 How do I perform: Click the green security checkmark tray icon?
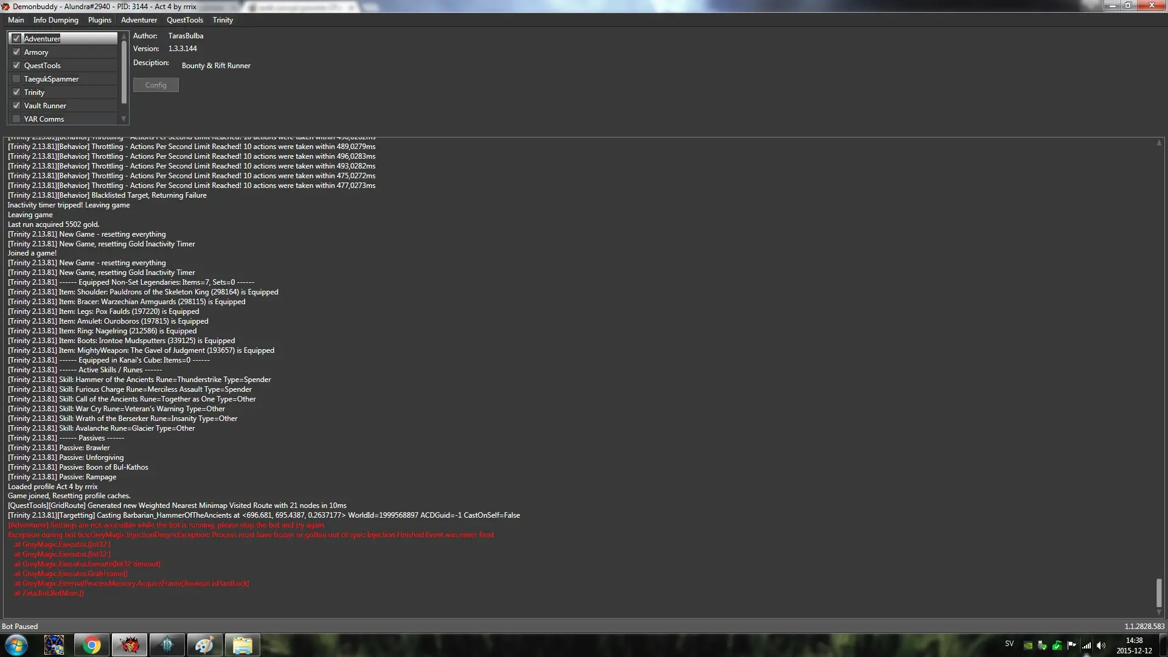coord(1057,645)
